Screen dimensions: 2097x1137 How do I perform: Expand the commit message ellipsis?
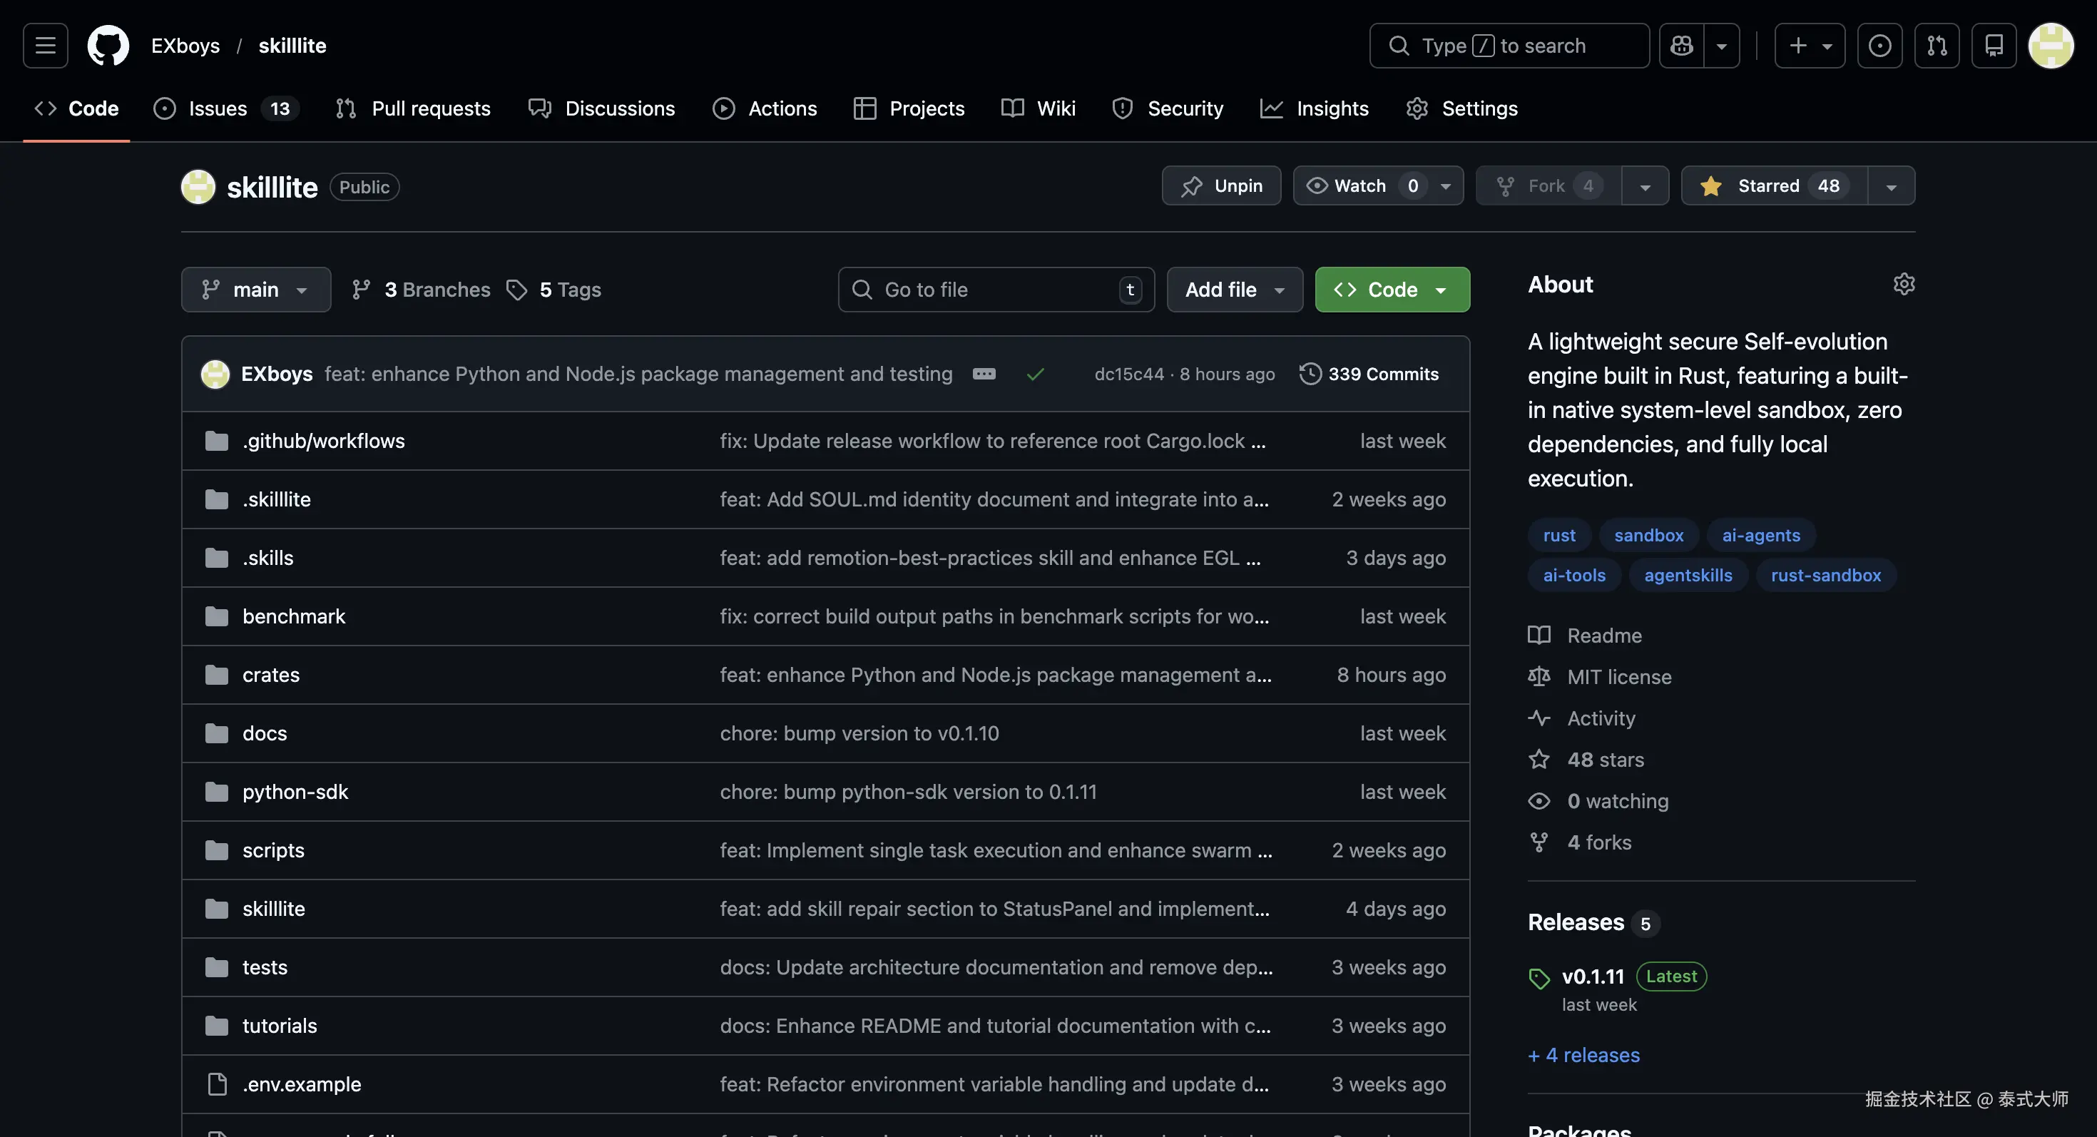984,374
